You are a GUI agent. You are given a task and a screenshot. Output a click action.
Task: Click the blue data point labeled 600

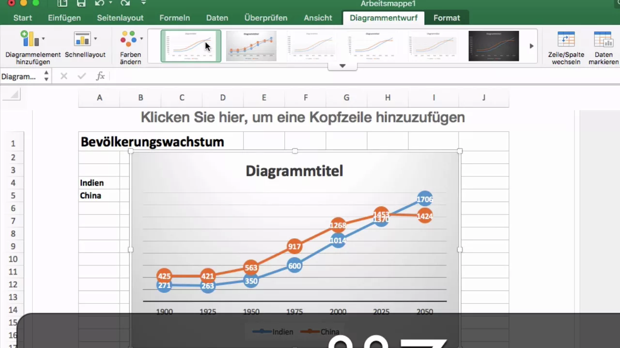pos(294,265)
